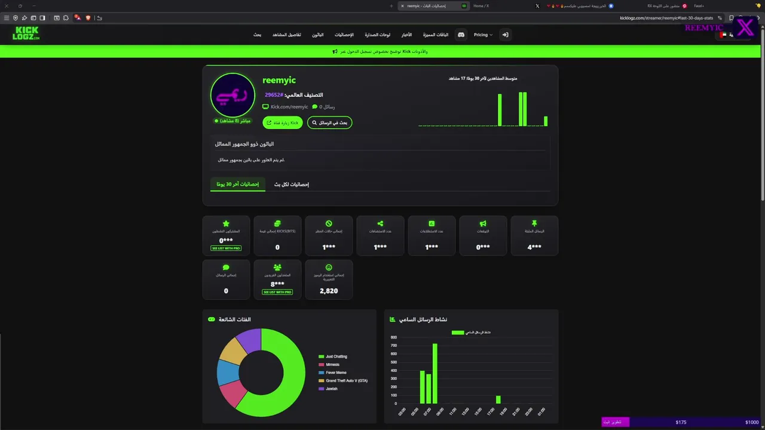Viewport: 765px width, 430px height.
Task: Click the chat bubble icon on total messages card
Action: (226, 268)
